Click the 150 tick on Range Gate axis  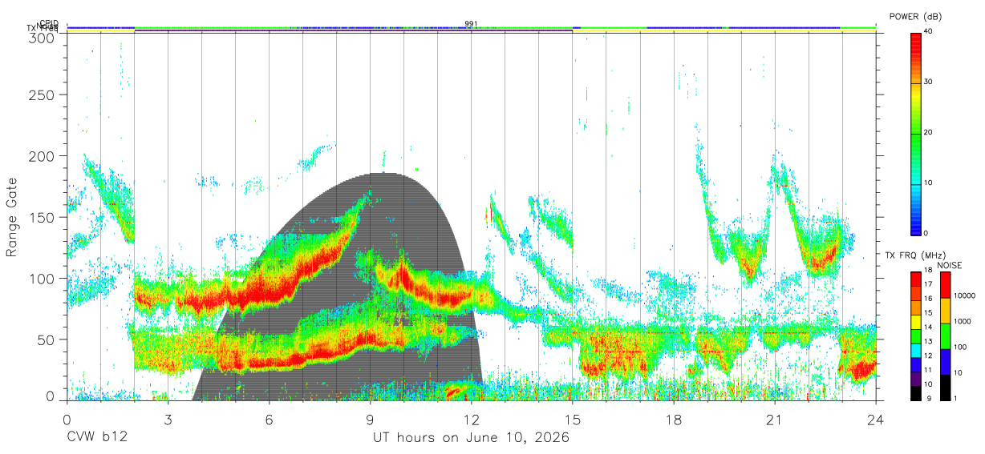42,217
